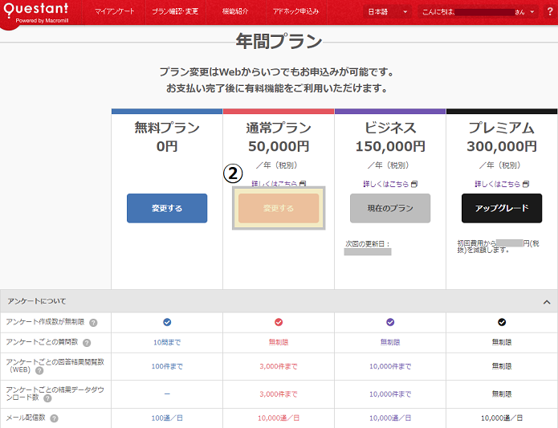This screenshot has width=558, height=428.
Task: Click アンケートごとの質問数 row label
Action: coord(42,341)
